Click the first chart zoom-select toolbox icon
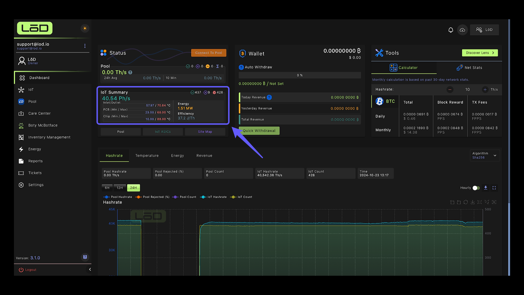 [452, 202]
